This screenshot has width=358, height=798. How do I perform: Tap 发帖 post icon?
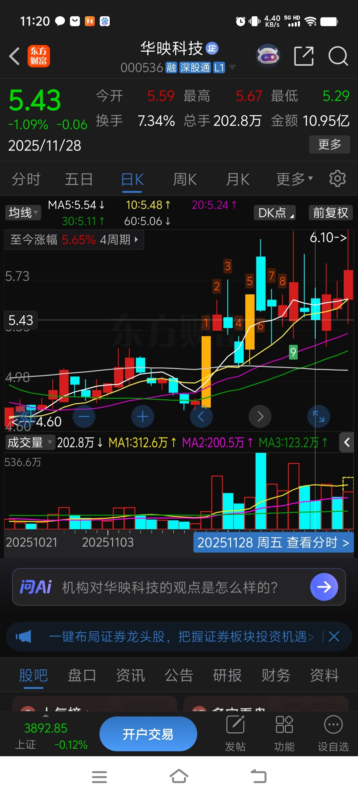pos(235,734)
